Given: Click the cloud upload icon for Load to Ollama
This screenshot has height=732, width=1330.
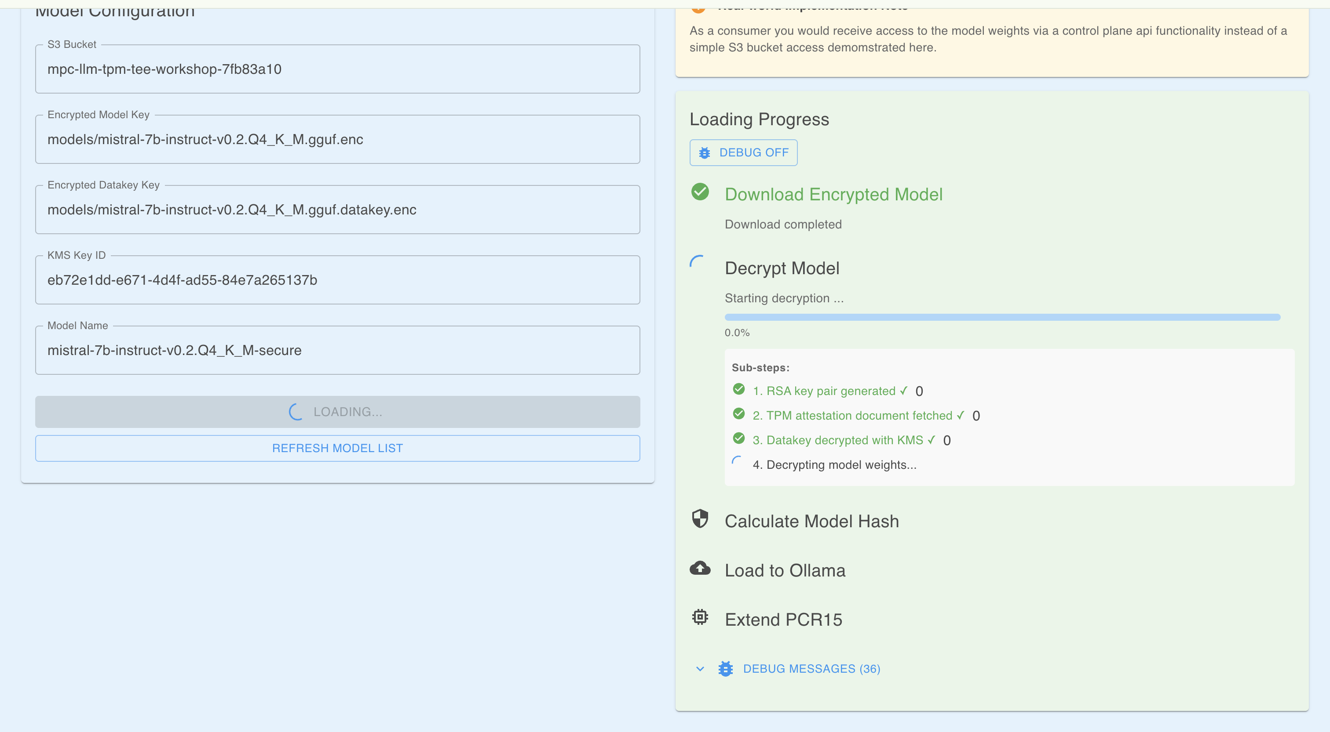Looking at the screenshot, I should coord(700,568).
